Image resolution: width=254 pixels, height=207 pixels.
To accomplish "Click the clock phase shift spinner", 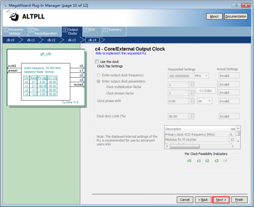I will [192, 101].
